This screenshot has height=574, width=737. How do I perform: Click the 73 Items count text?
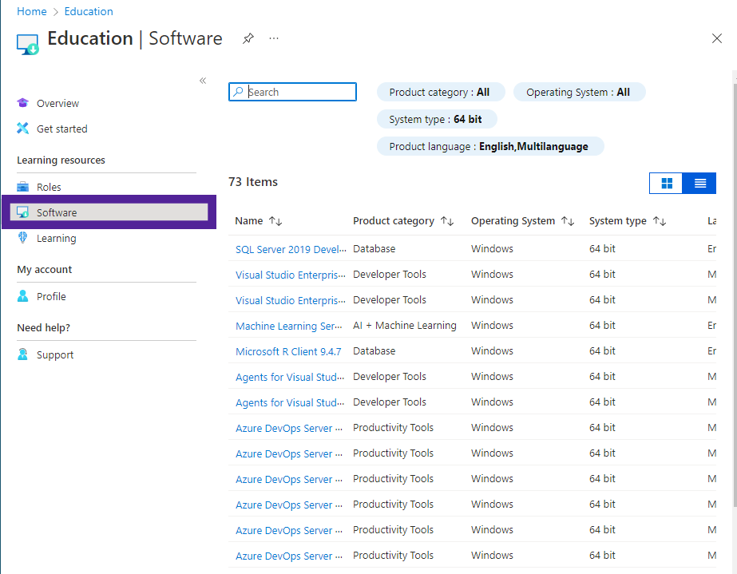pos(253,182)
